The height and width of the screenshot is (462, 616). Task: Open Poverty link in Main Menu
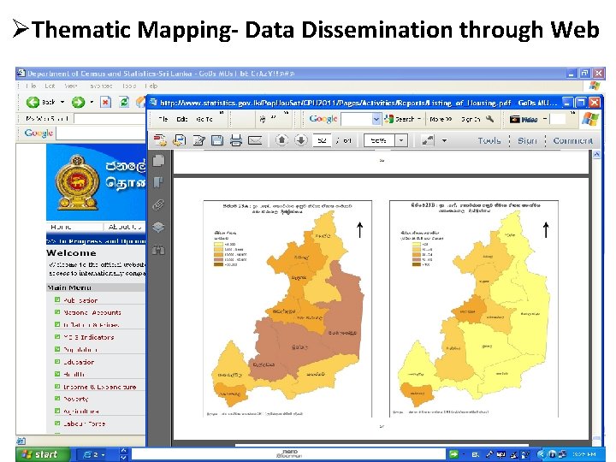coord(76,399)
